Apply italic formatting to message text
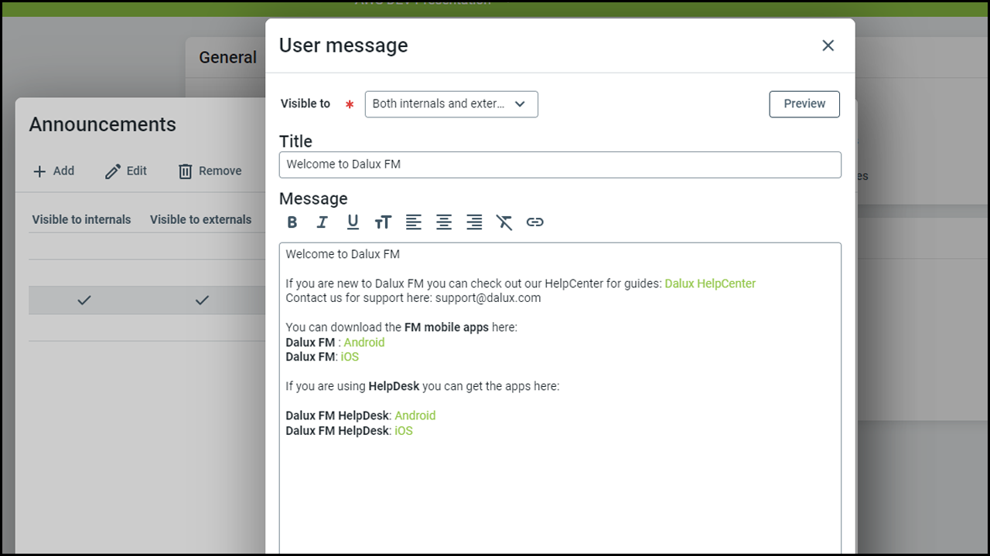The image size is (990, 556). [x=323, y=222]
